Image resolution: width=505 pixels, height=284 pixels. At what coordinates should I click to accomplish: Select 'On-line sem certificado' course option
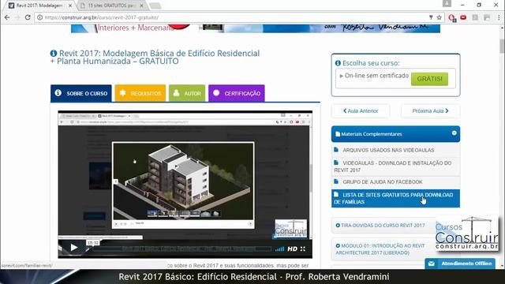coord(374,76)
